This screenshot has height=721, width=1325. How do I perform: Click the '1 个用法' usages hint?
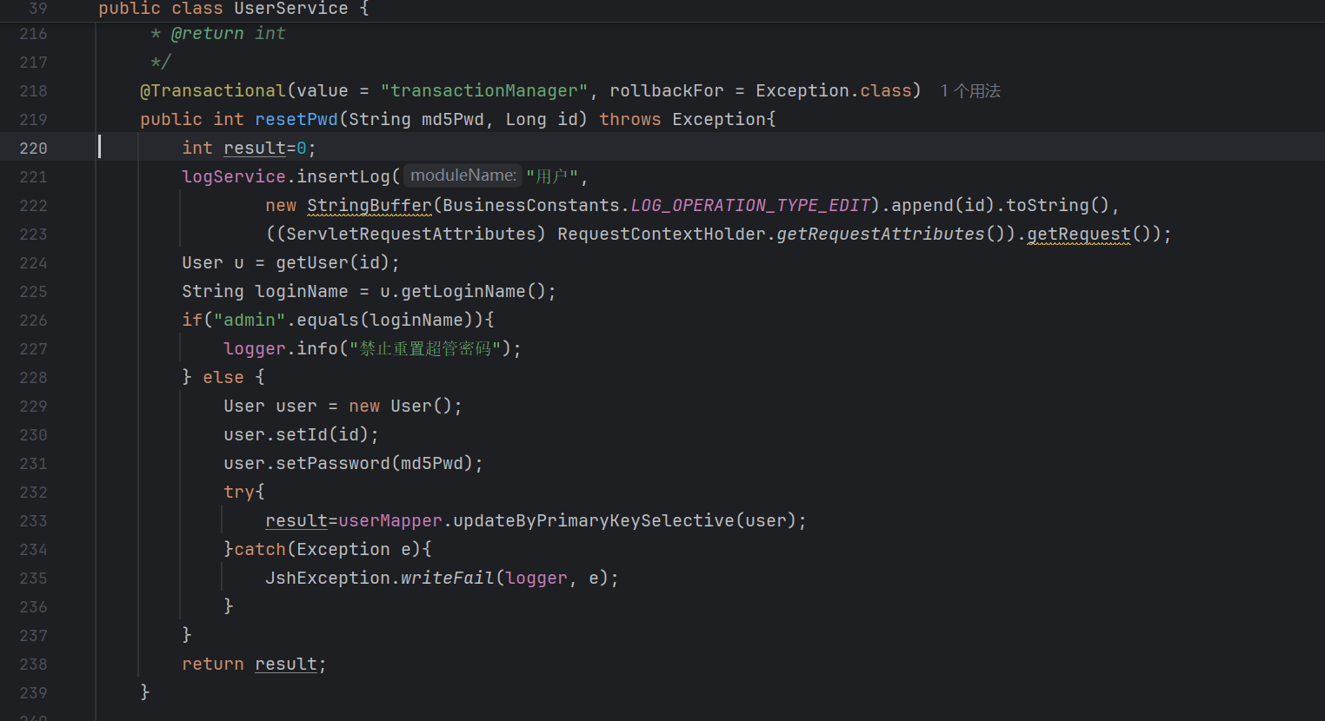pos(970,91)
